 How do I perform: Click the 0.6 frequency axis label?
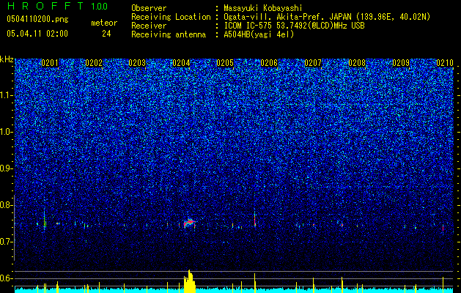(6, 278)
